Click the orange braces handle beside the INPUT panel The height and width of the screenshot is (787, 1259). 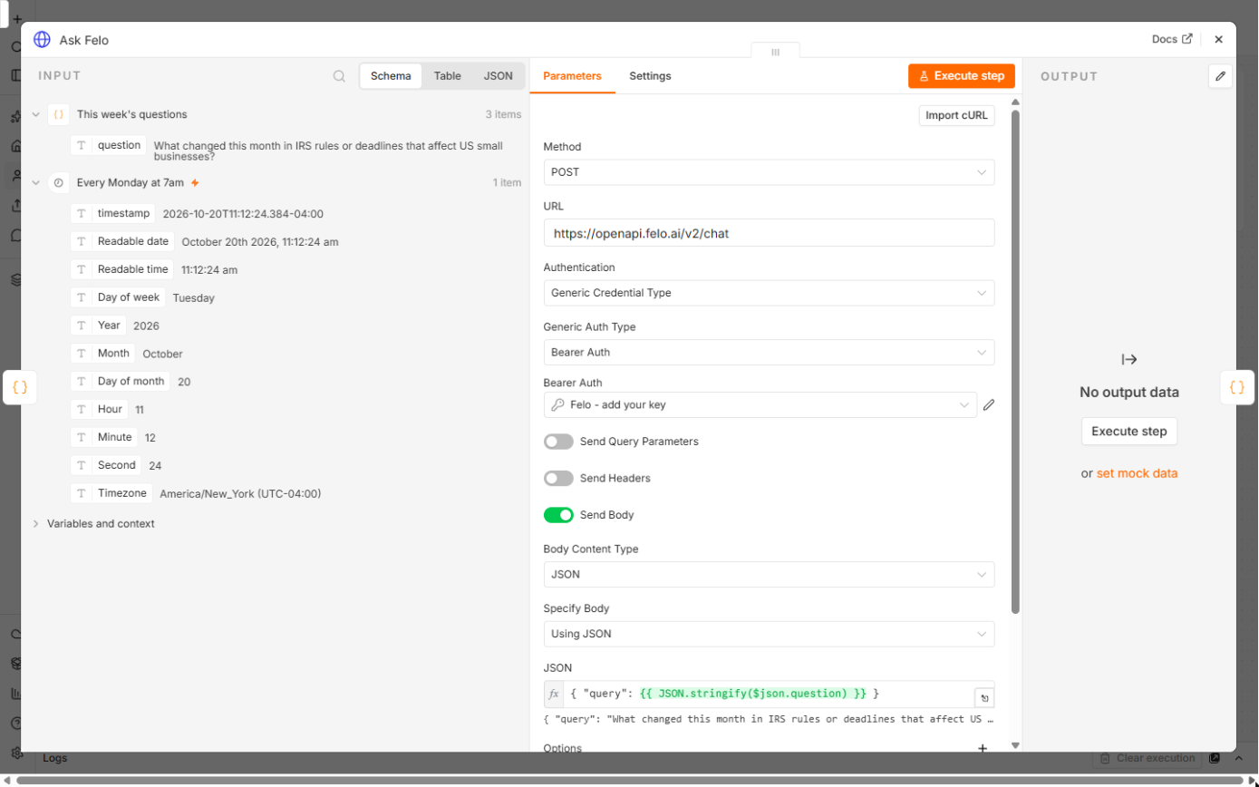pos(20,387)
